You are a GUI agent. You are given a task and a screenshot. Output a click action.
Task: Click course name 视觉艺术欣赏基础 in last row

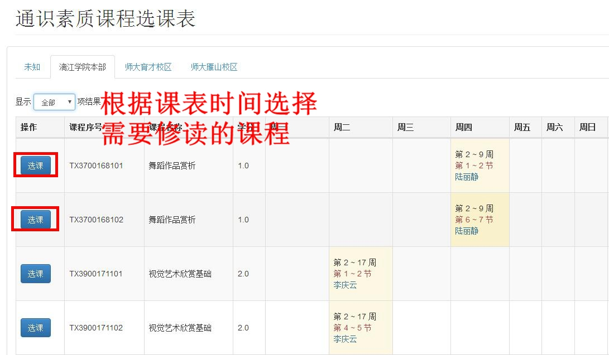tap(180, 328)
